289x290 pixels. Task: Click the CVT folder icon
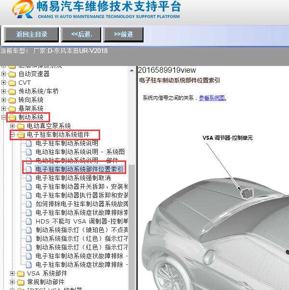pyautogui.click(x=12, y=83)
